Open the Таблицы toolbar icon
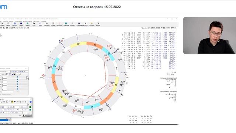Image resolution: width=236 pixels, height=133 pixels. pyautogui.click(x=47, y=24)
